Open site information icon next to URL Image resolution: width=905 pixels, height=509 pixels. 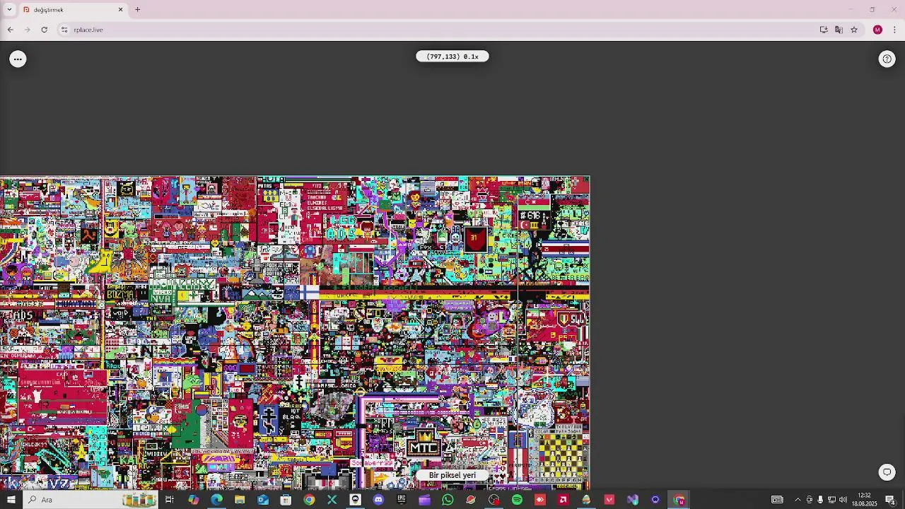click(64, 30)
